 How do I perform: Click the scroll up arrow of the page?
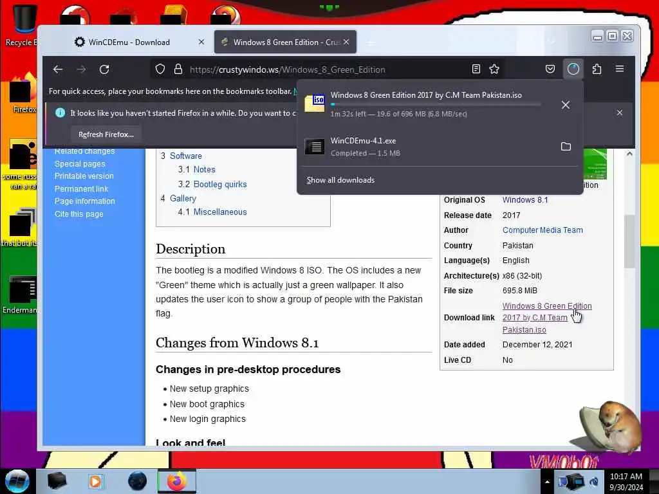pyautogui.click(x=629, y=154)
